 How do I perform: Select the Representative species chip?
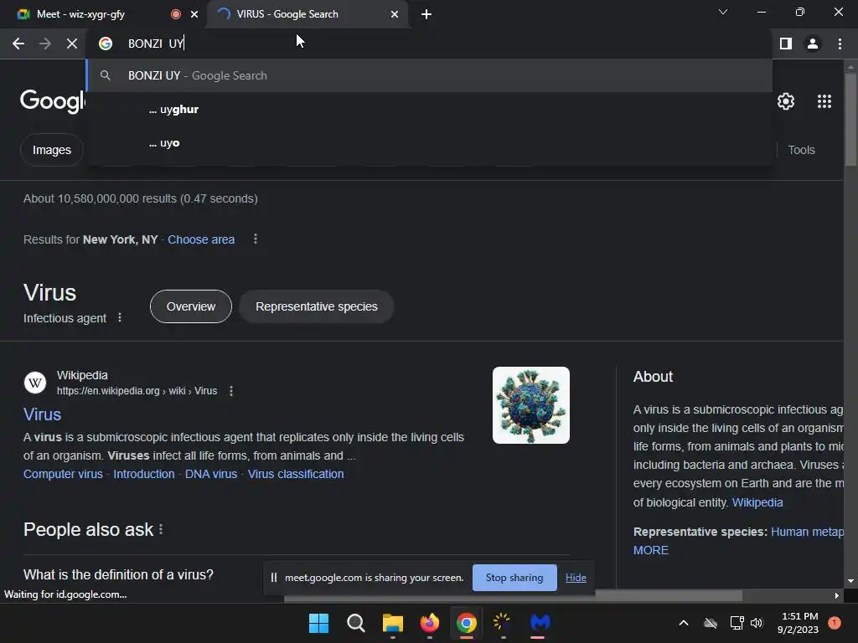[316, 306]
